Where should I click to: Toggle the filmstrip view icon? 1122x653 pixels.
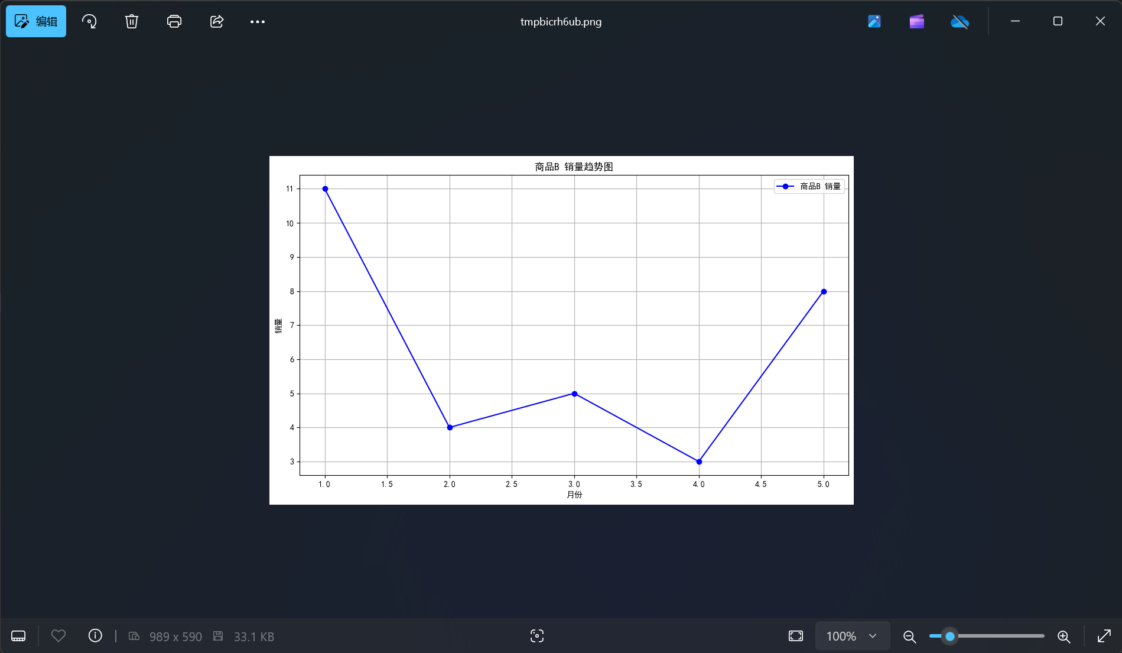pos(18,636)
